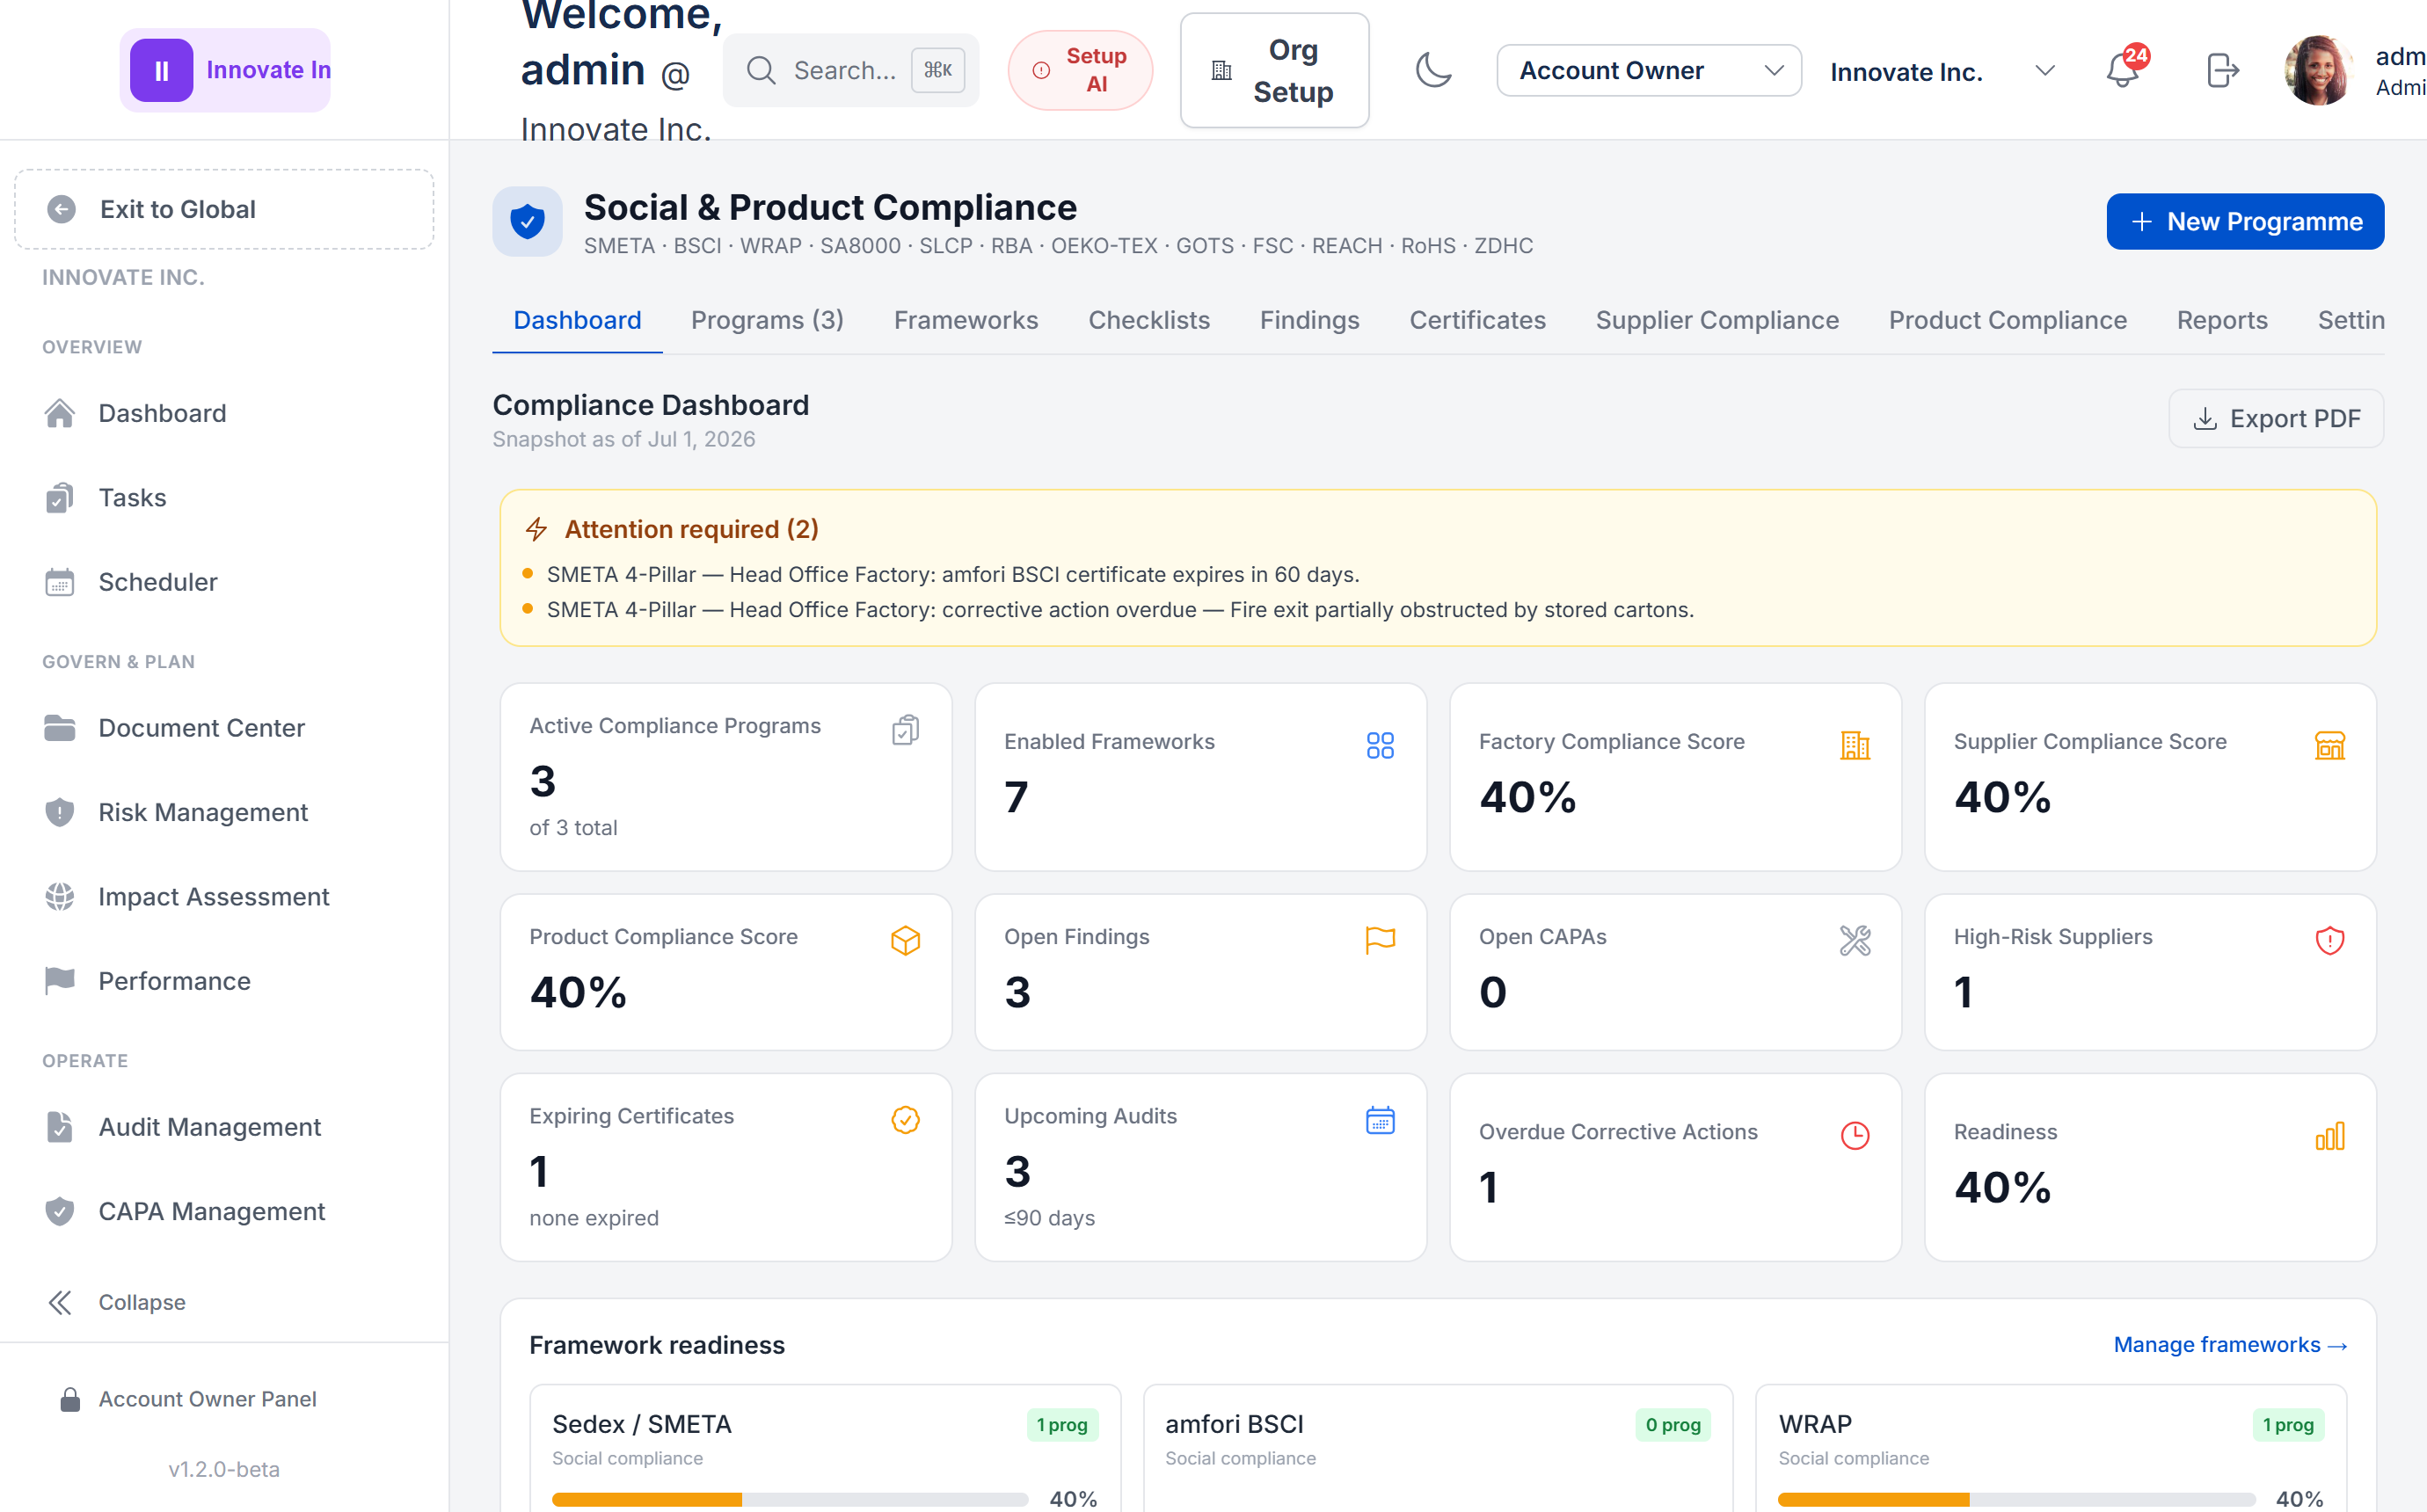2427x1512 pixels.
Task: Click the Enabled Frameworks grid icon
Action: point(1380,745)
